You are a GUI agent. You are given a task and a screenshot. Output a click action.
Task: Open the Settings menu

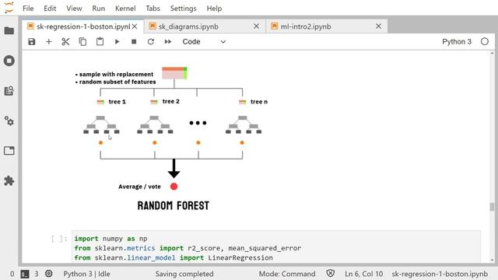click(184, 9)
